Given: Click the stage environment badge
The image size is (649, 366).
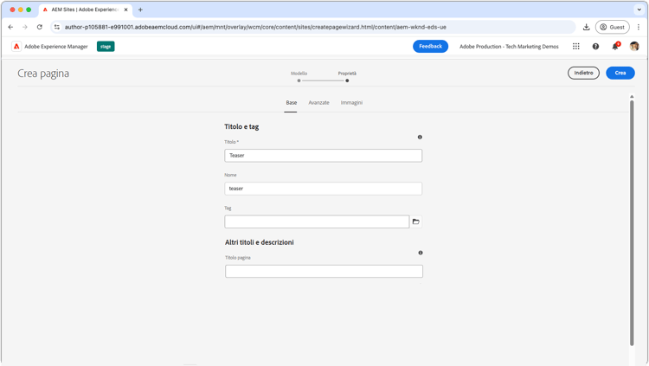Looking at the screenshot, I should pyautogui.click(x=106, y=47).
